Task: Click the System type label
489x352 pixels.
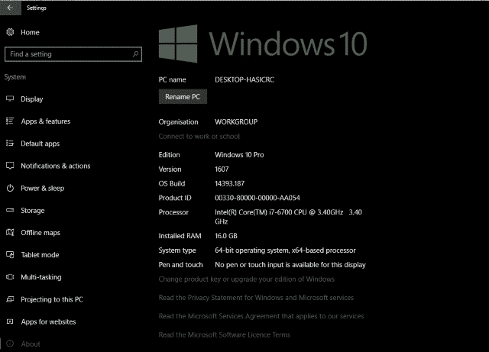Action: (177, 250)
